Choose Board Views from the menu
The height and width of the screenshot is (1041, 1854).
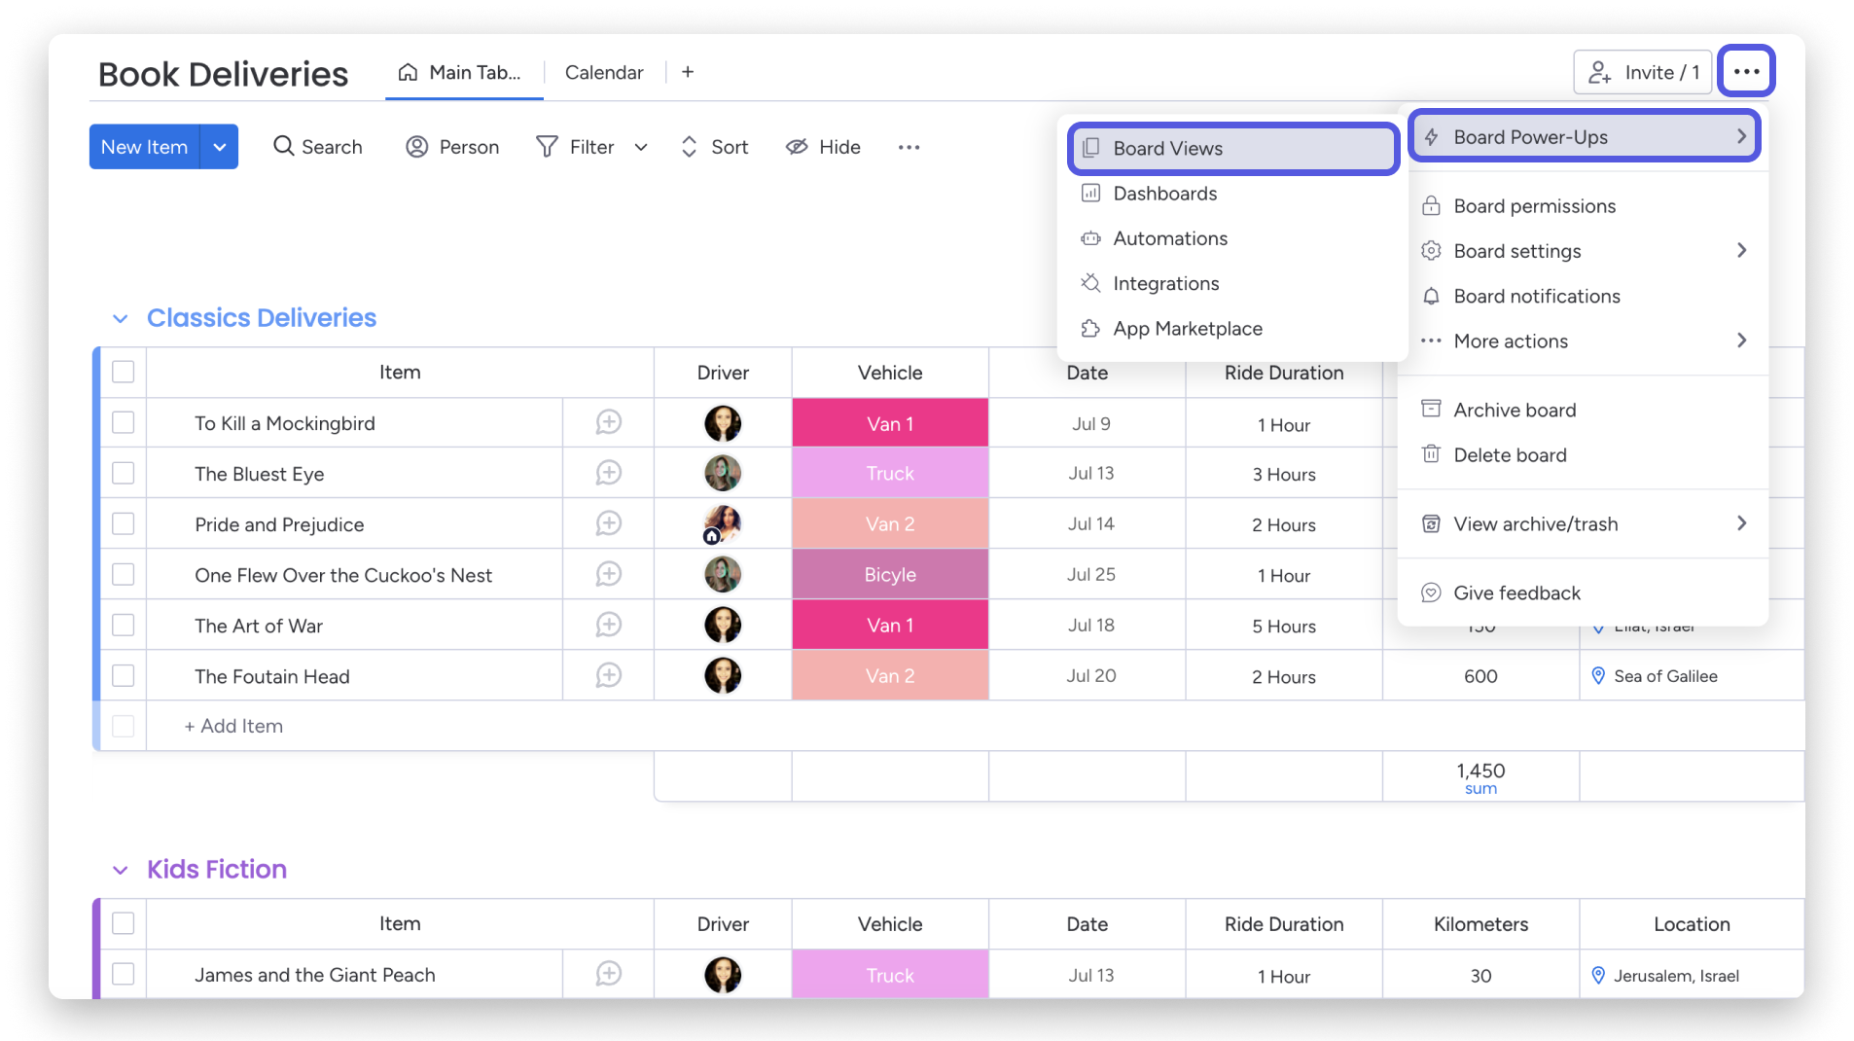pos(1167,148)
